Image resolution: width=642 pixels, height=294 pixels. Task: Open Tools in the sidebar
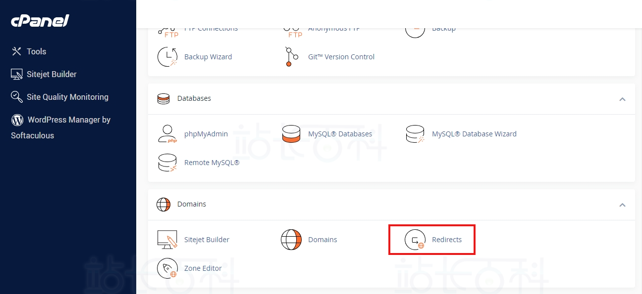[36, 51]
